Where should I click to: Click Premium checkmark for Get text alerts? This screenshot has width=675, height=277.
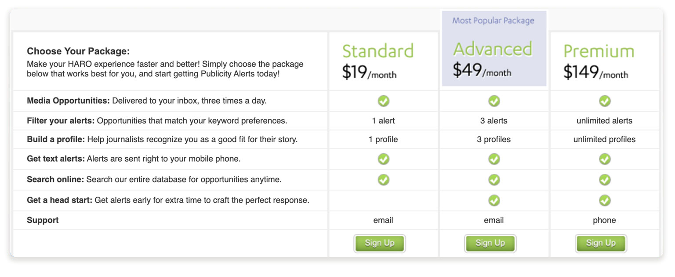click(605, 159)
